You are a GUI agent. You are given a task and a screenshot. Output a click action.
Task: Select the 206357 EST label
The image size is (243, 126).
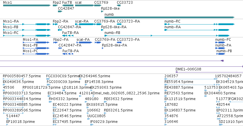click(x=171, y=76)
